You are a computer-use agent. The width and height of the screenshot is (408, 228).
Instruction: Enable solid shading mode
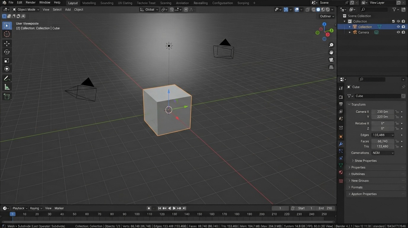coord(318,9)
